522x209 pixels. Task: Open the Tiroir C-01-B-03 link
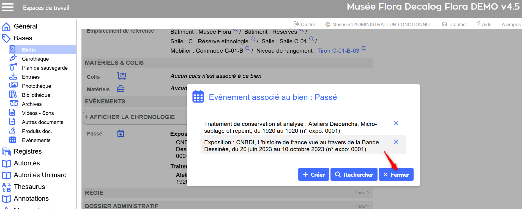(338, 51)
